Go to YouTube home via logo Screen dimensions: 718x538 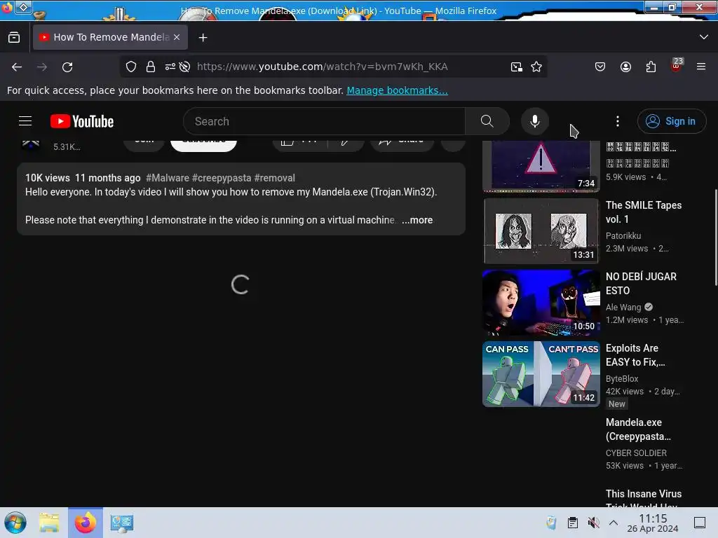[x=82, y=121]
